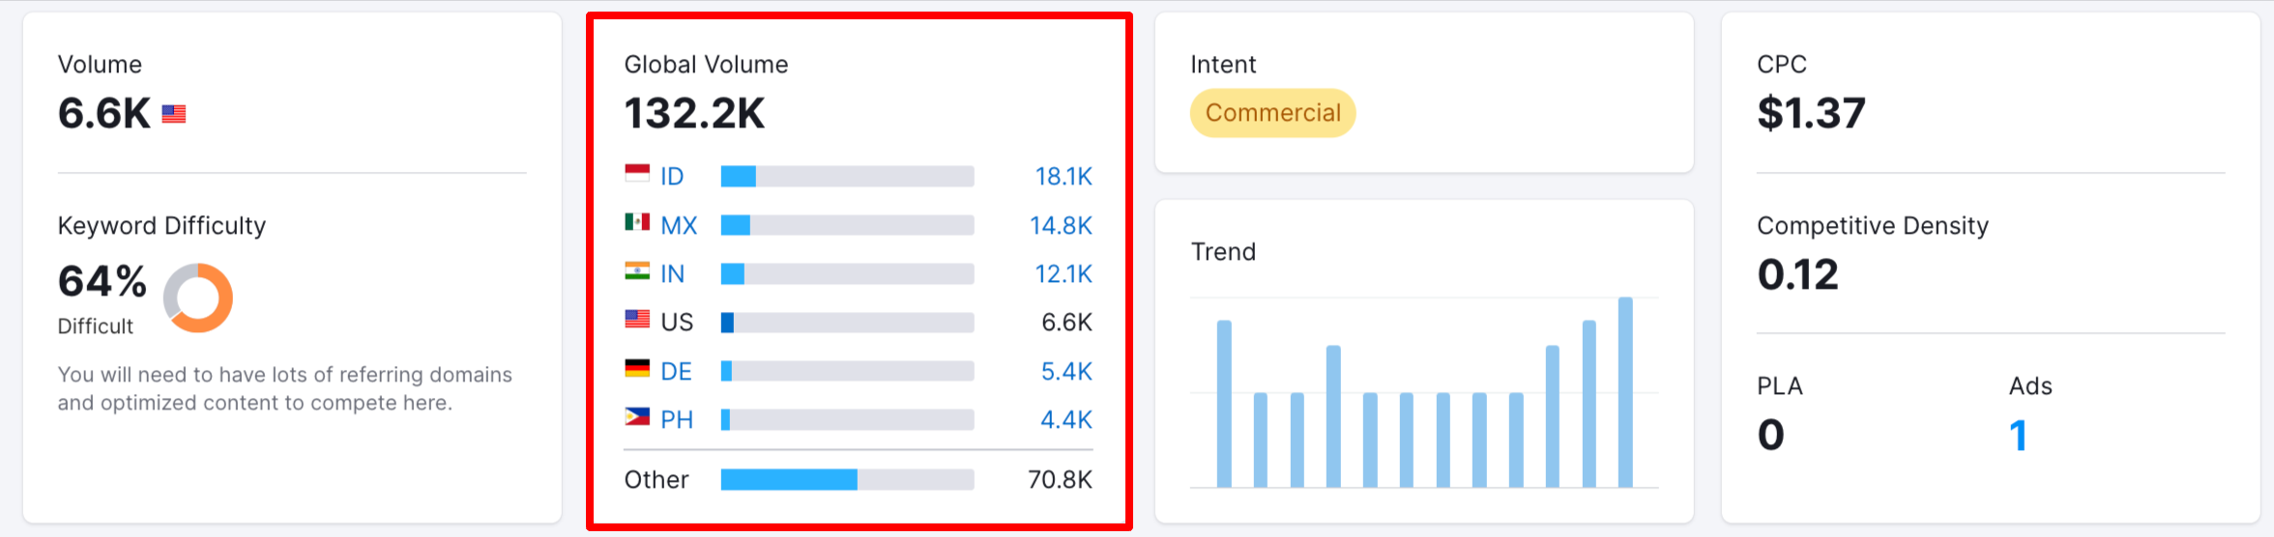Click the India flag icon
This screenshot has width=2274, height=537.
(637, 272)
